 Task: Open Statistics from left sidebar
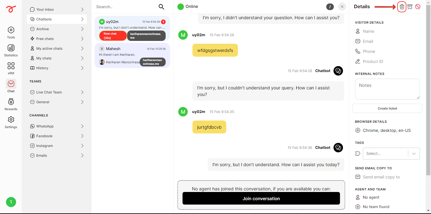pos(11,50)
